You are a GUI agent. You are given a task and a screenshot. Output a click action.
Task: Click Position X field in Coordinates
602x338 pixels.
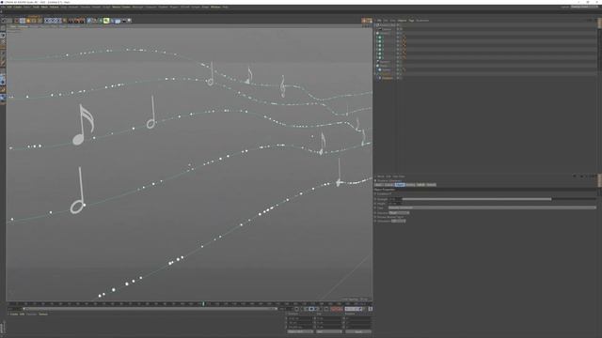click(x=299, y=318)
